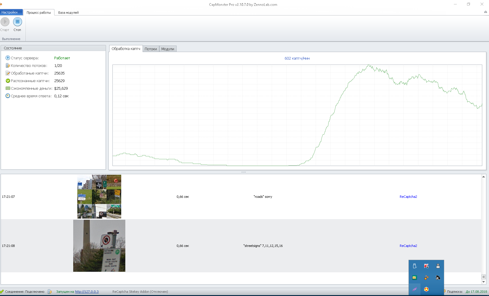Click the speaker volume tray icon
The height and width of the screenshot is (296, 489).
pyautogui.click(x=438, y=278)
